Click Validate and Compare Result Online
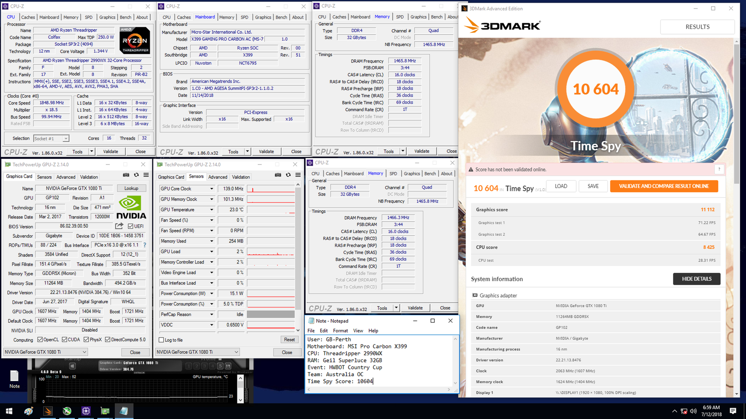The height and width of the screenshot is (419, 746). [664, 186]
